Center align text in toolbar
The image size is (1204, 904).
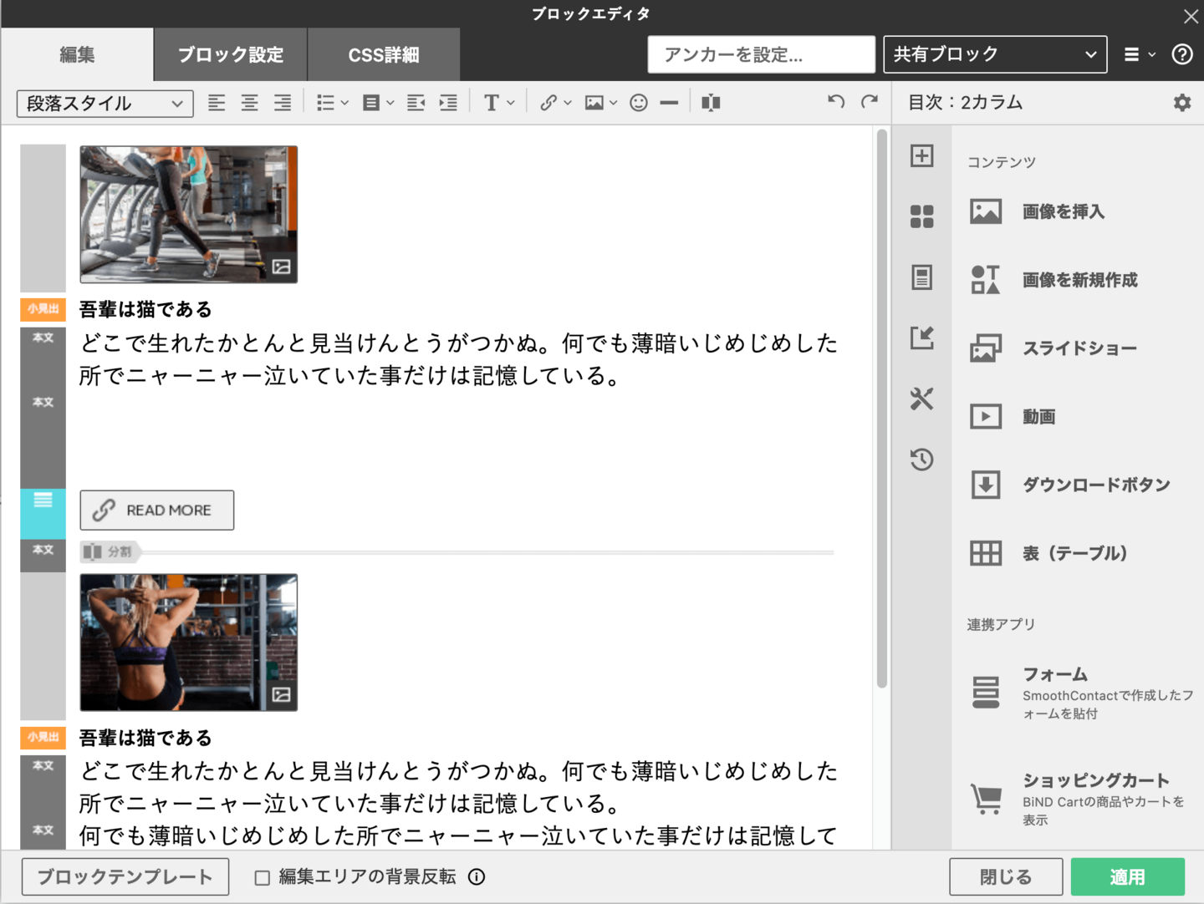[x=249, y=103]
